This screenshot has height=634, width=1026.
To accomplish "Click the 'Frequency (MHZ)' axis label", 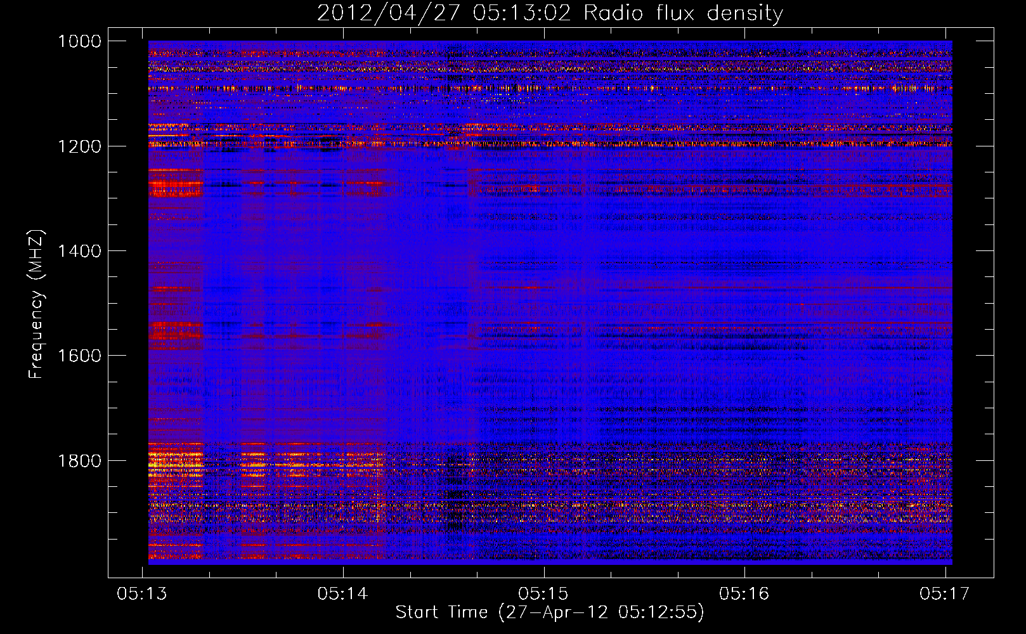I will (x=36, y=304).
